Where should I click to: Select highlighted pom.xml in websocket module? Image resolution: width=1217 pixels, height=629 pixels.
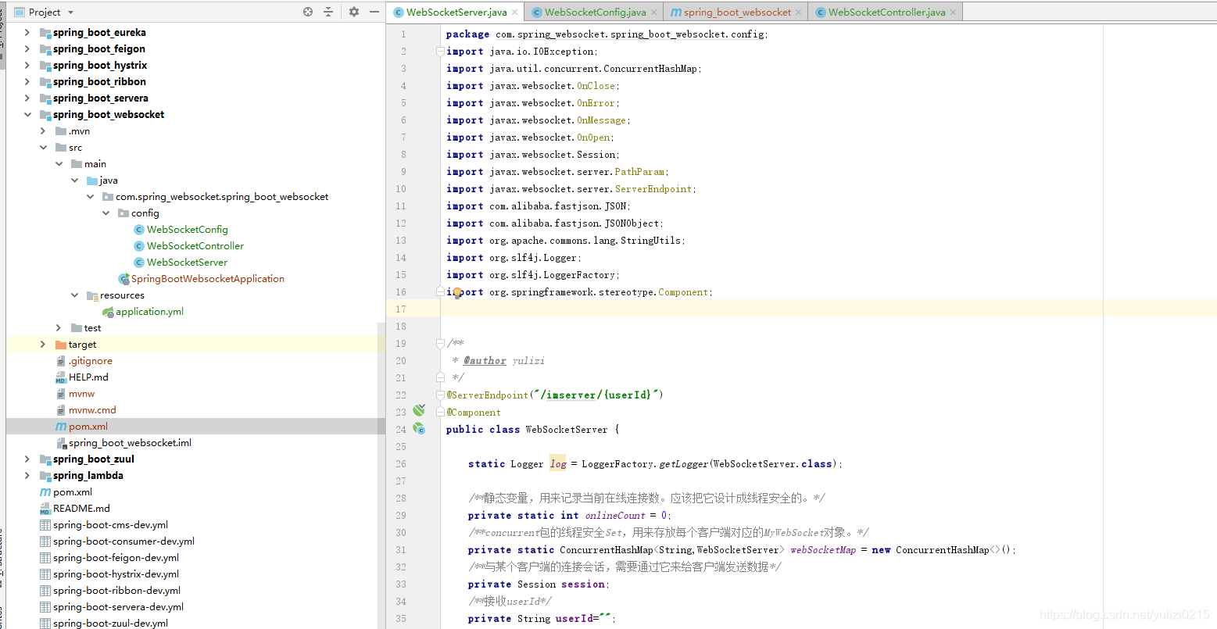[x=88, y=426]
